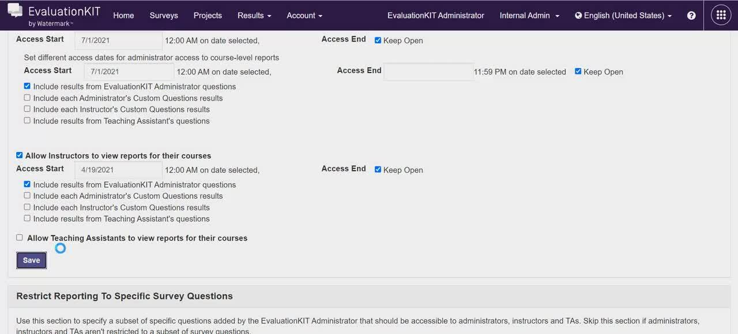738x334 pixels.
Task: Toggle Keep Open next to 11:59 PM text
Action: (x=578, y=72)
